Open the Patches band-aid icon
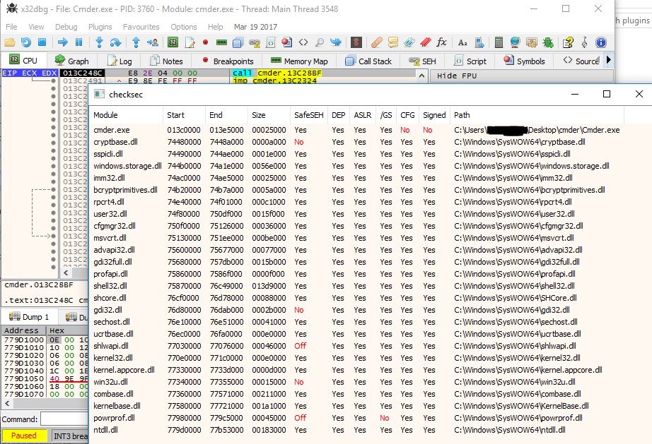652x444 pixels. (x=377, y=42)
